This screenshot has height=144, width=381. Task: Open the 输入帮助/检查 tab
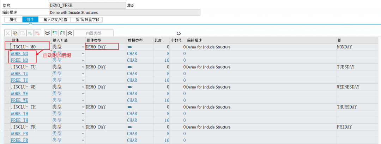54,20
